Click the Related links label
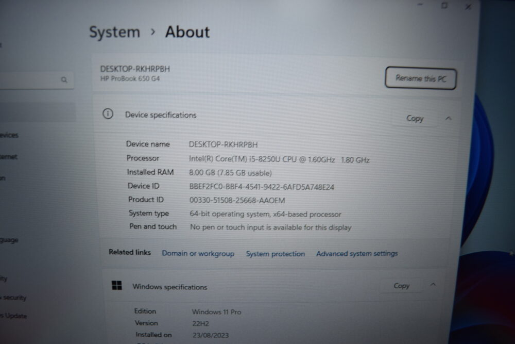 (130, 252)
